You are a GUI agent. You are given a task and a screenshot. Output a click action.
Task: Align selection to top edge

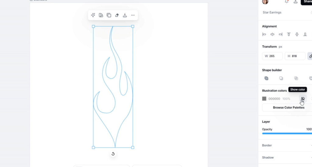(289, 34)
